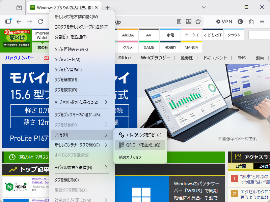Open the NGINX article thumbnail
This screenshot has width=270, height=202.
coord(16,187)
